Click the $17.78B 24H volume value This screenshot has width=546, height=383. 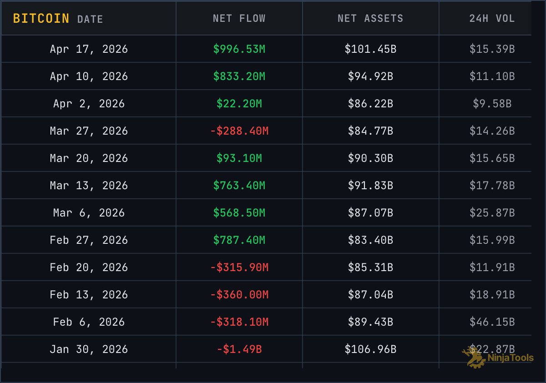tap(492, 186)
